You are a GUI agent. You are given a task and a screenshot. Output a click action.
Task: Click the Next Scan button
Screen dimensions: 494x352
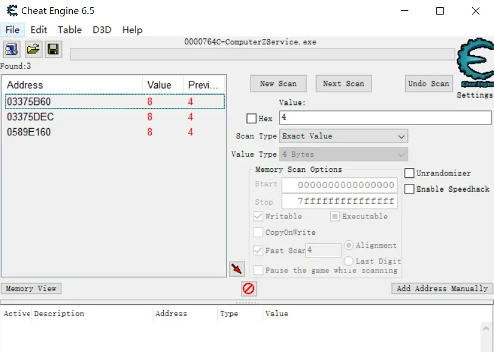click(343, 84)
